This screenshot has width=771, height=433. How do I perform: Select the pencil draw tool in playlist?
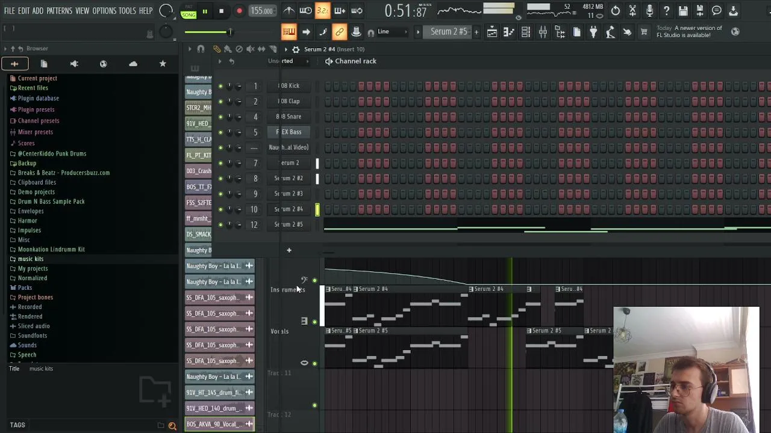click(217, 49)
